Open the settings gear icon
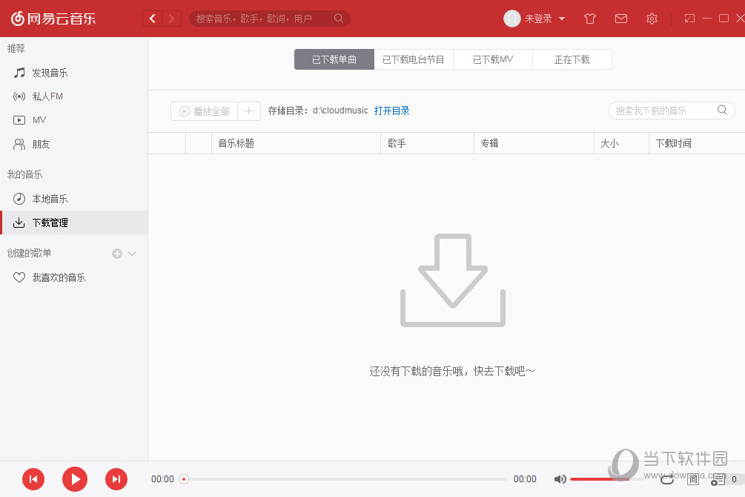The width and height of the screenshot is (745, 497). [x=652, y=19]
